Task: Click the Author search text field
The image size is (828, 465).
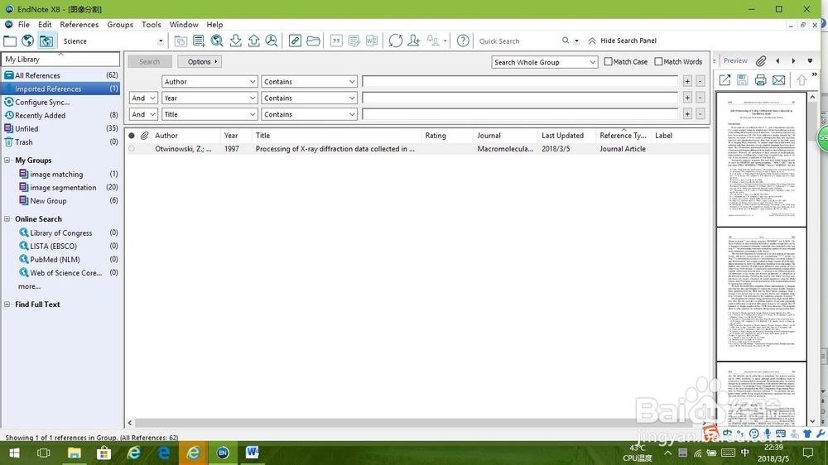Action: (x=520, y=81)
